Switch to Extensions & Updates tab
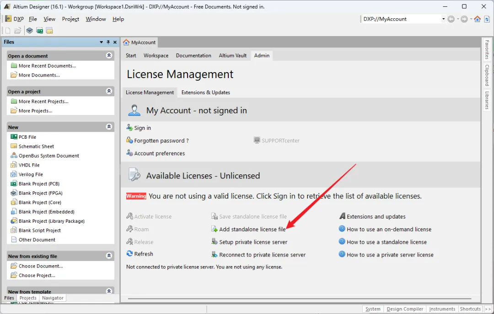The height and width of the screenshot is (314, 494). pos(206,92)
